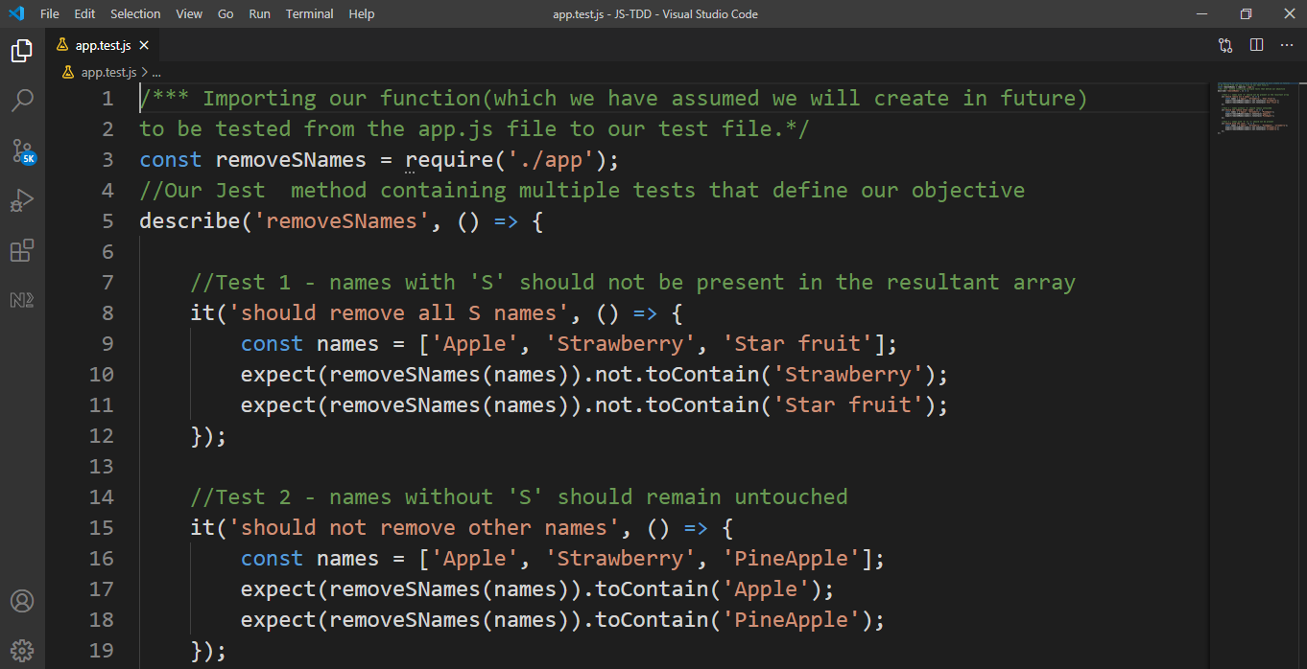This screenshot has height=669, width=1307.
Task: Click 'Strawberry' inside toContain on line 10
Action: [848, 375]
